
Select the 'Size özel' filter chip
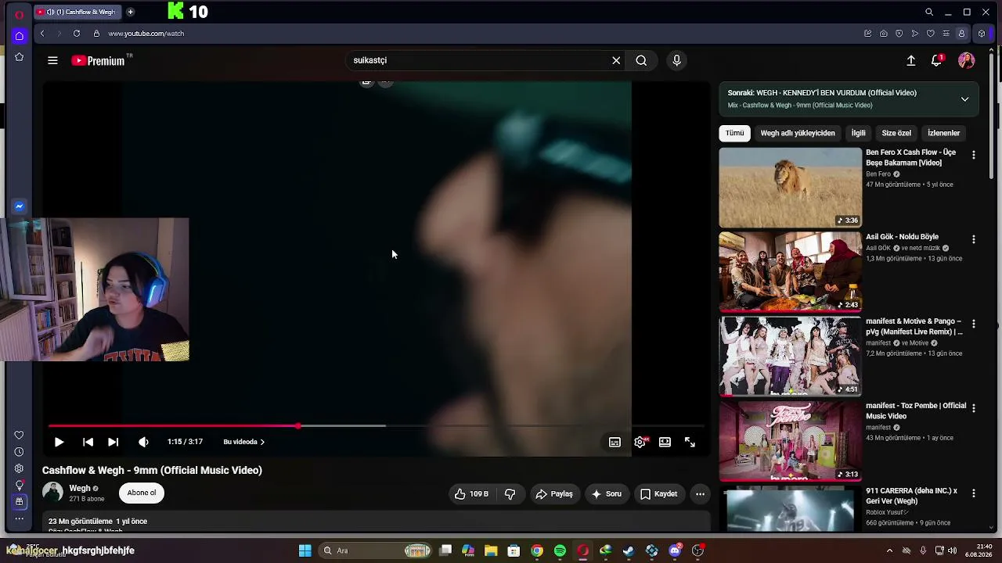click(896, 133)
